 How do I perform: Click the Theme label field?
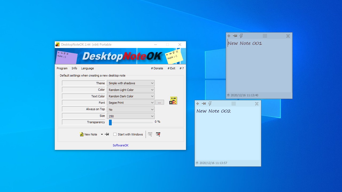point(84,83)
